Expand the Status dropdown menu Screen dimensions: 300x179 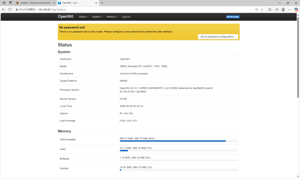[83, 17]
